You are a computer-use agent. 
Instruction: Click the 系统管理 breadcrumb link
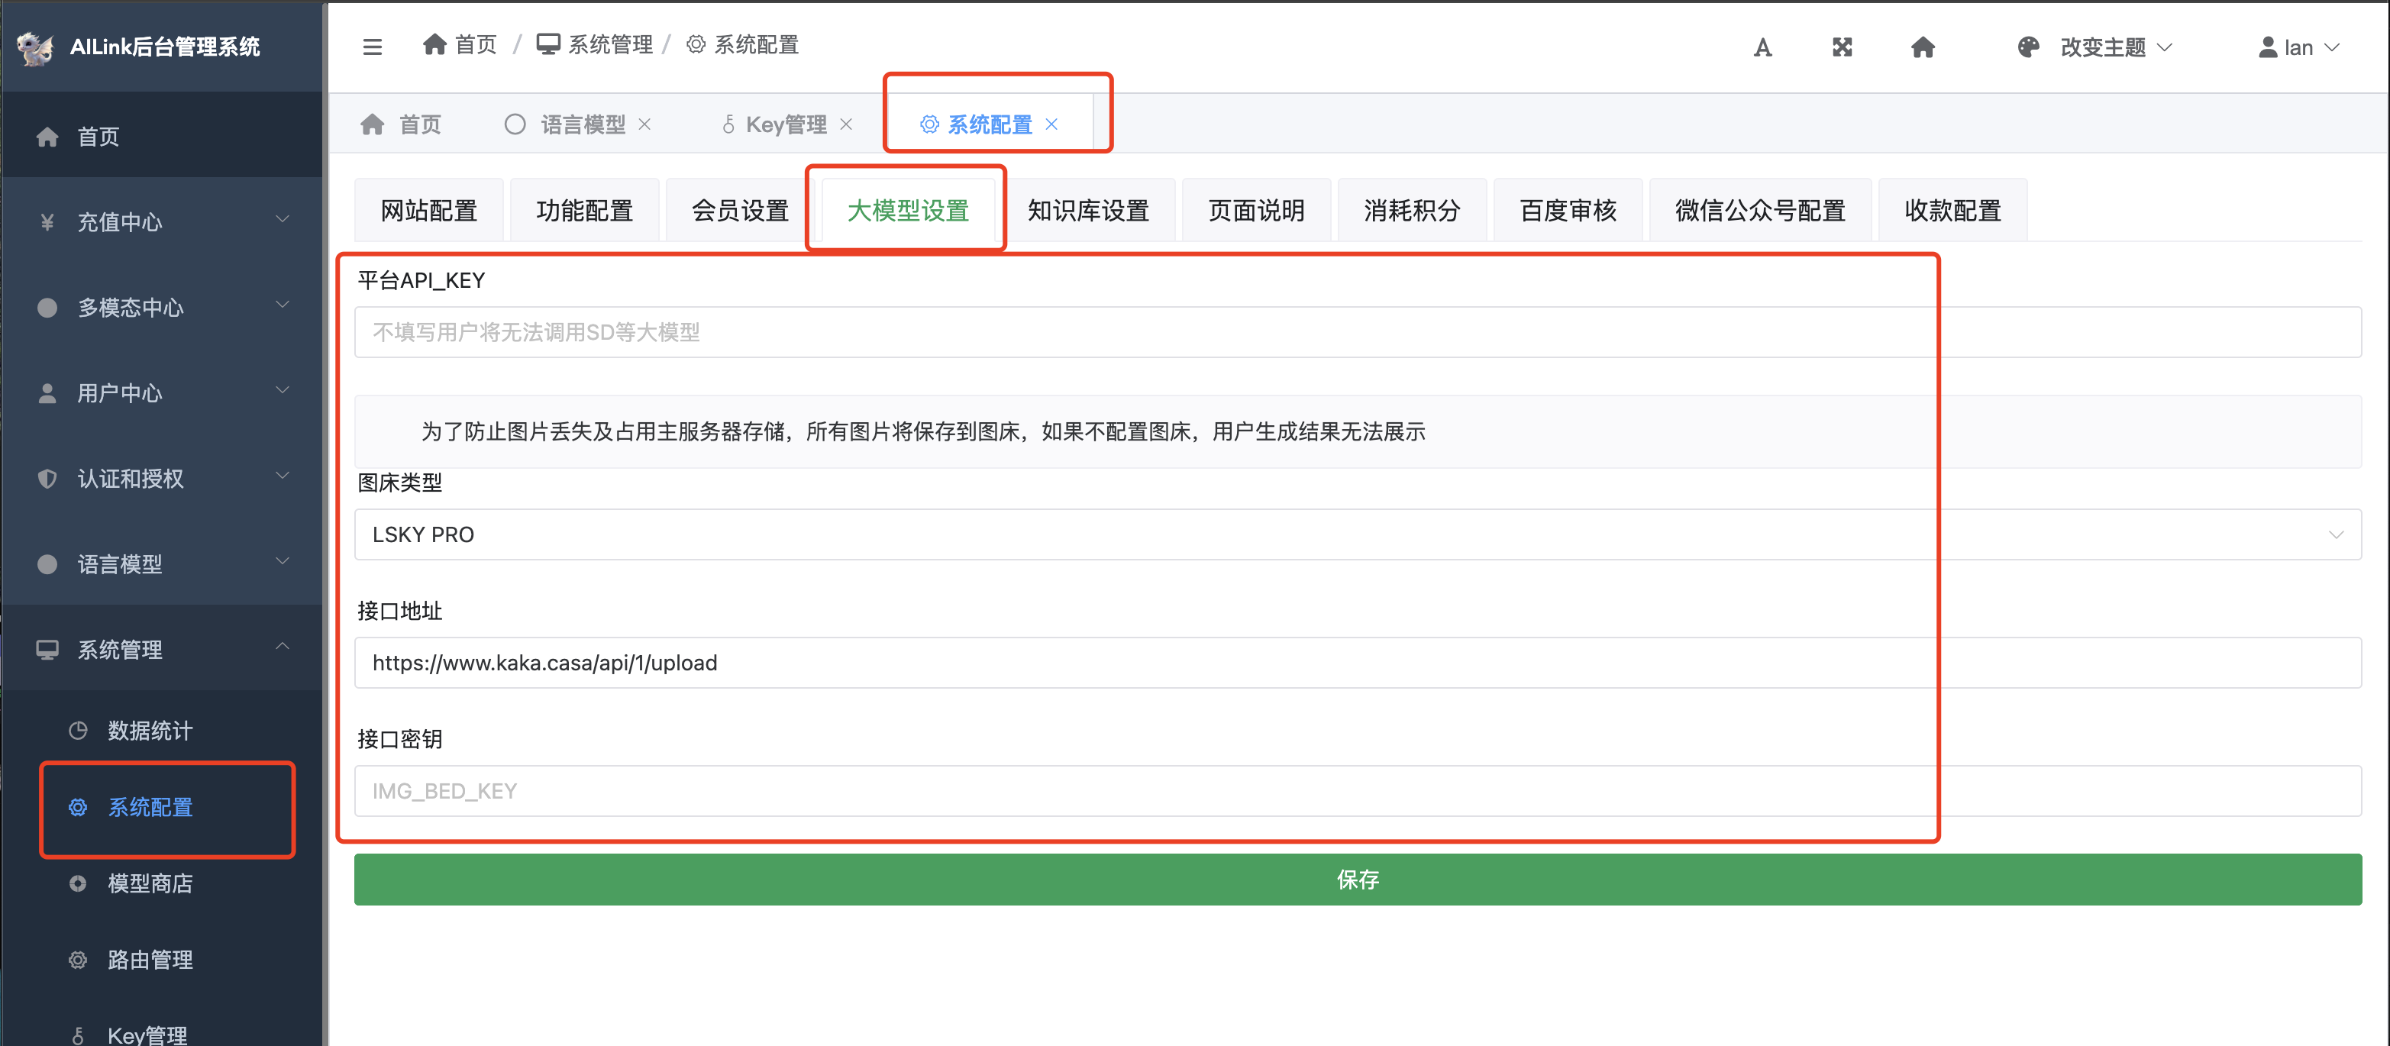coord(611,44)
